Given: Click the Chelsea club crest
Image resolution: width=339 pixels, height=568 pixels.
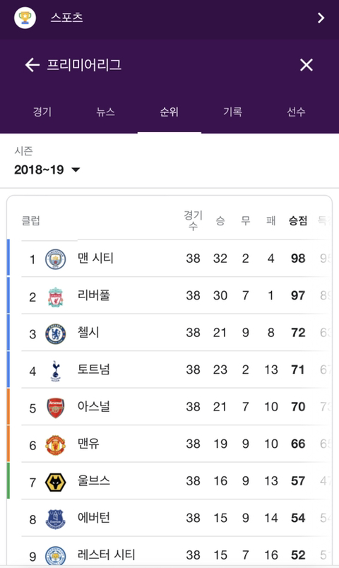Looking at the screenshot, I should coord(55,333).
